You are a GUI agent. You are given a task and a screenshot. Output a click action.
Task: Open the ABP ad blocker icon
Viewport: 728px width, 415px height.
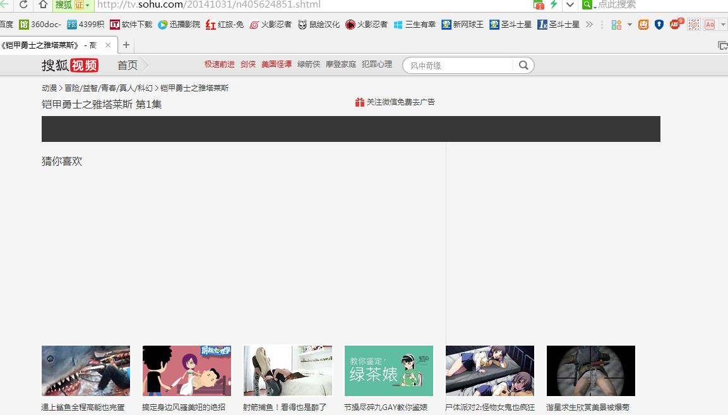[x=676, y=24]
